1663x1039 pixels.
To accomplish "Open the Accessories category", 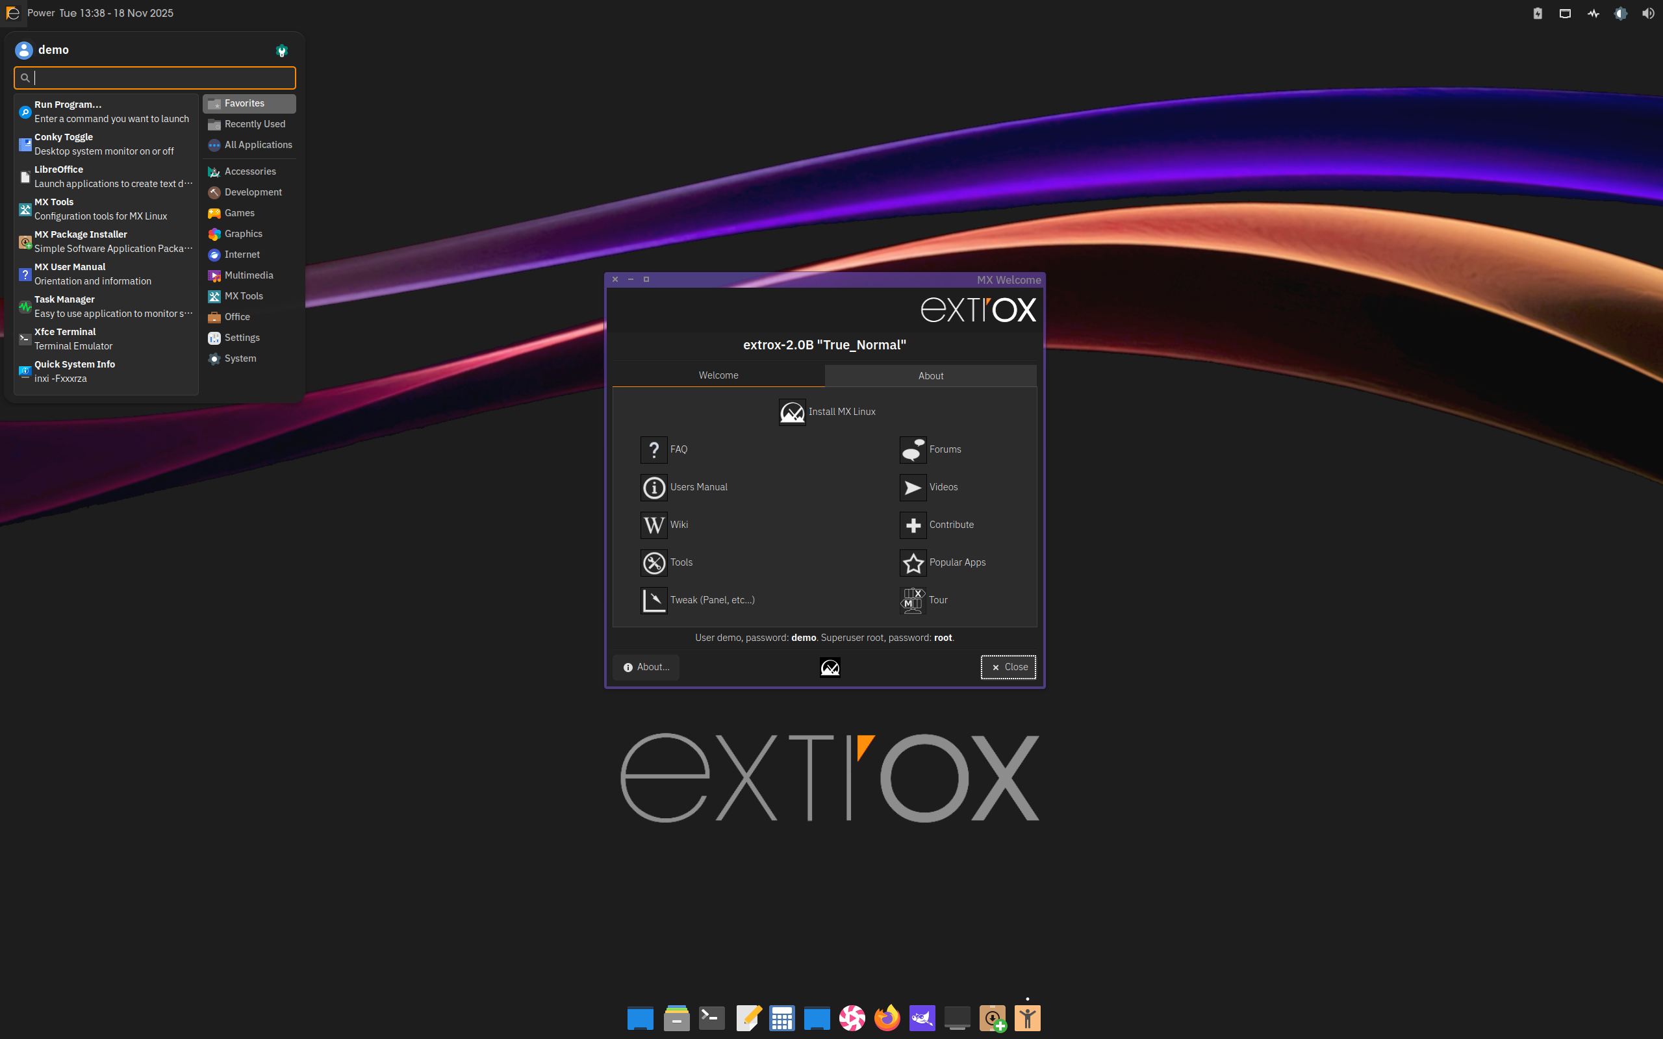I will coord(249,171).
